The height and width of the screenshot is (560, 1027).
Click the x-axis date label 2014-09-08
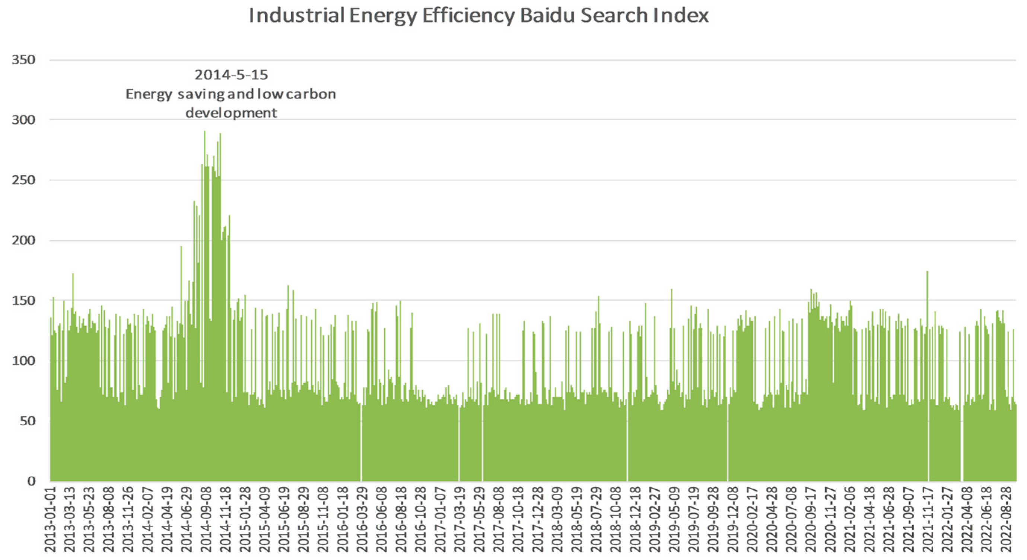coord(207,519)
